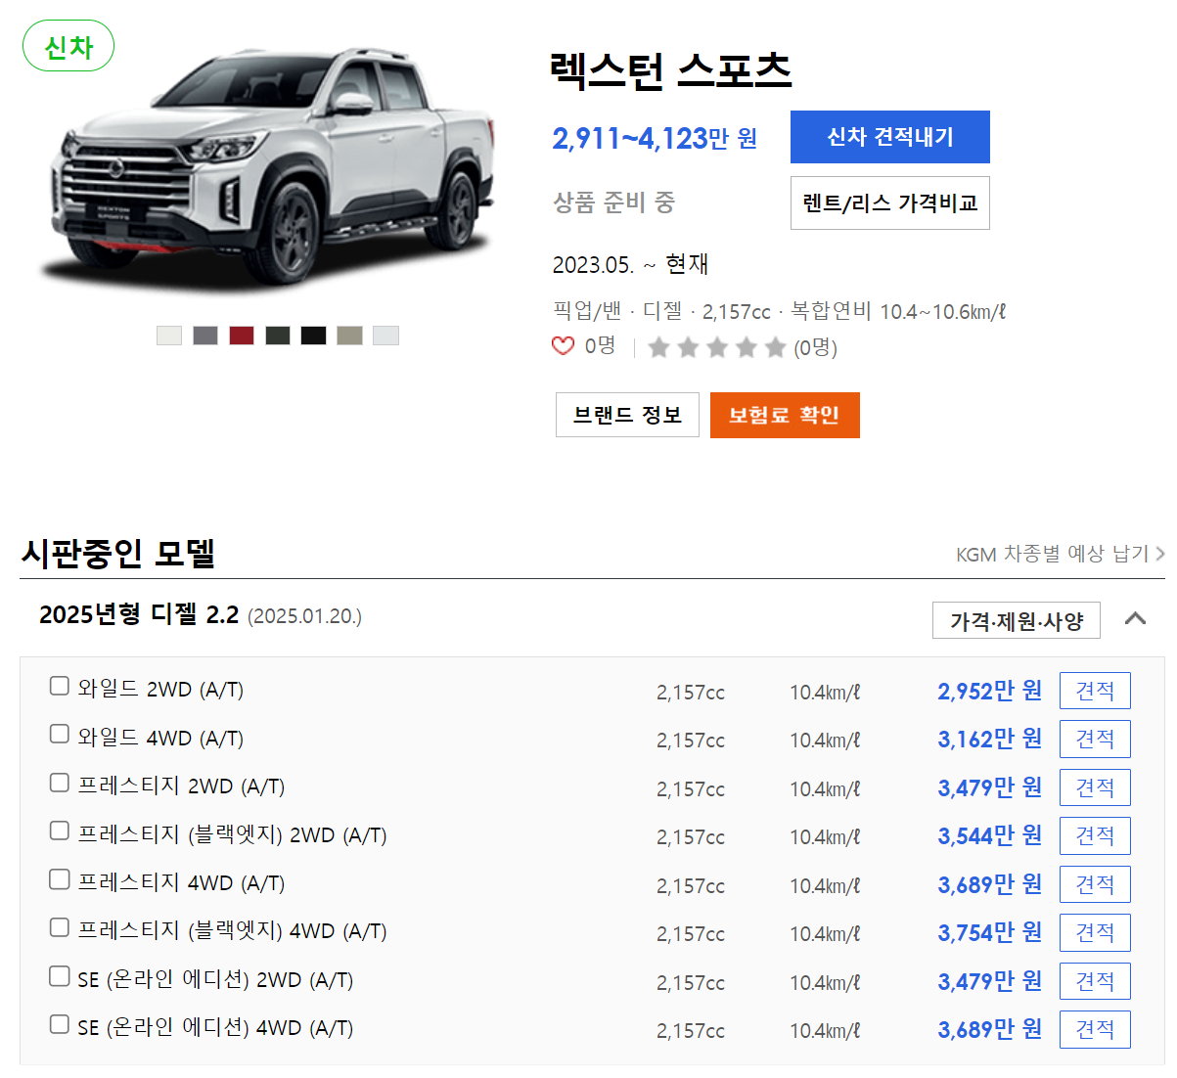
Task: Check the 와일드 2WD (A/T) checkbox
Action: point(60,686)
